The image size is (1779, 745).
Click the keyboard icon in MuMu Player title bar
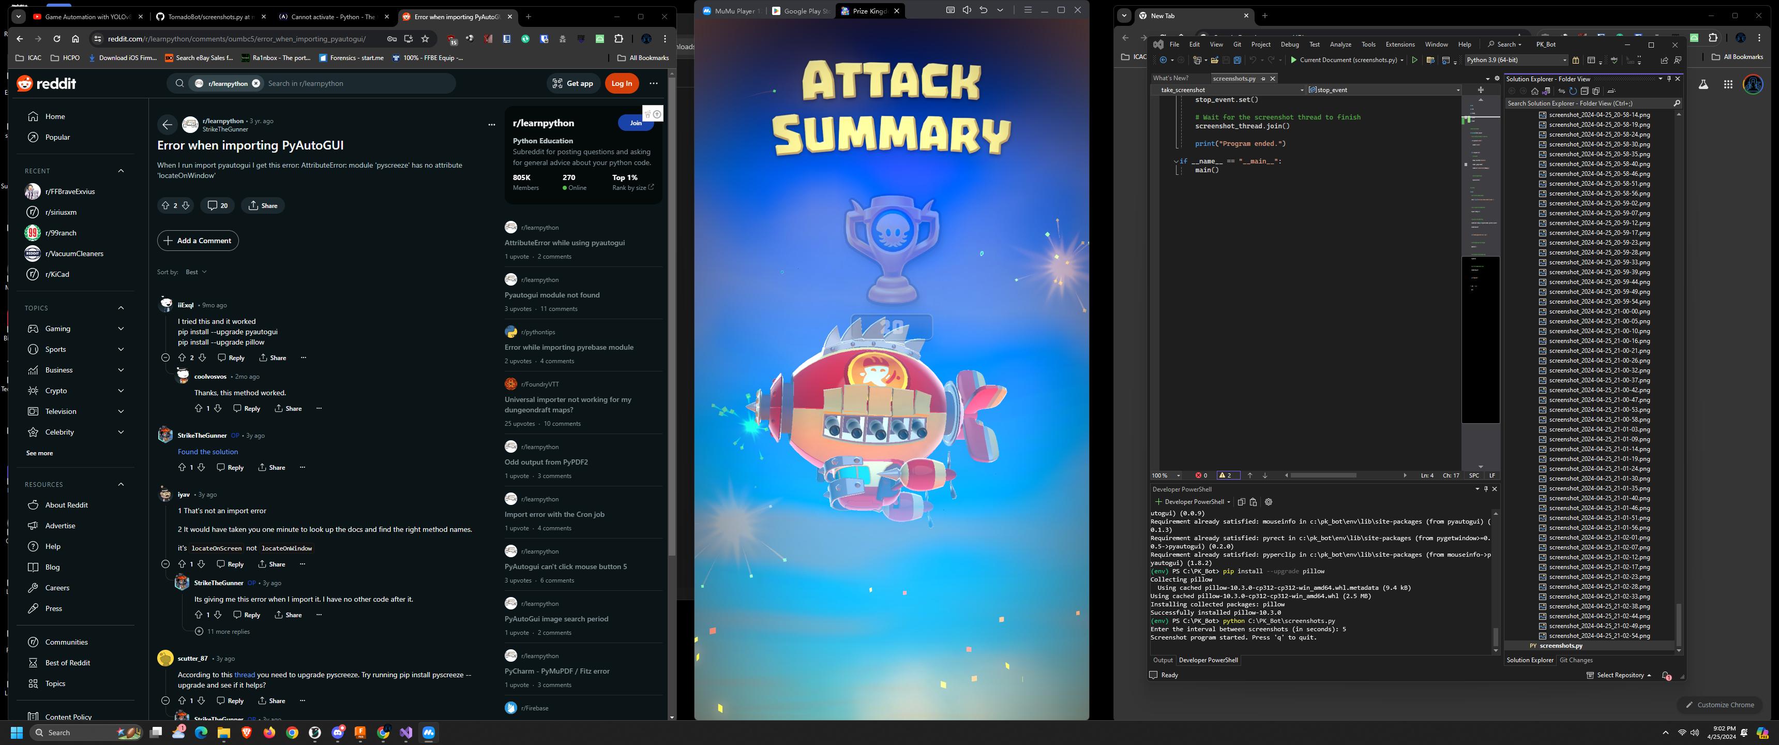951,10
